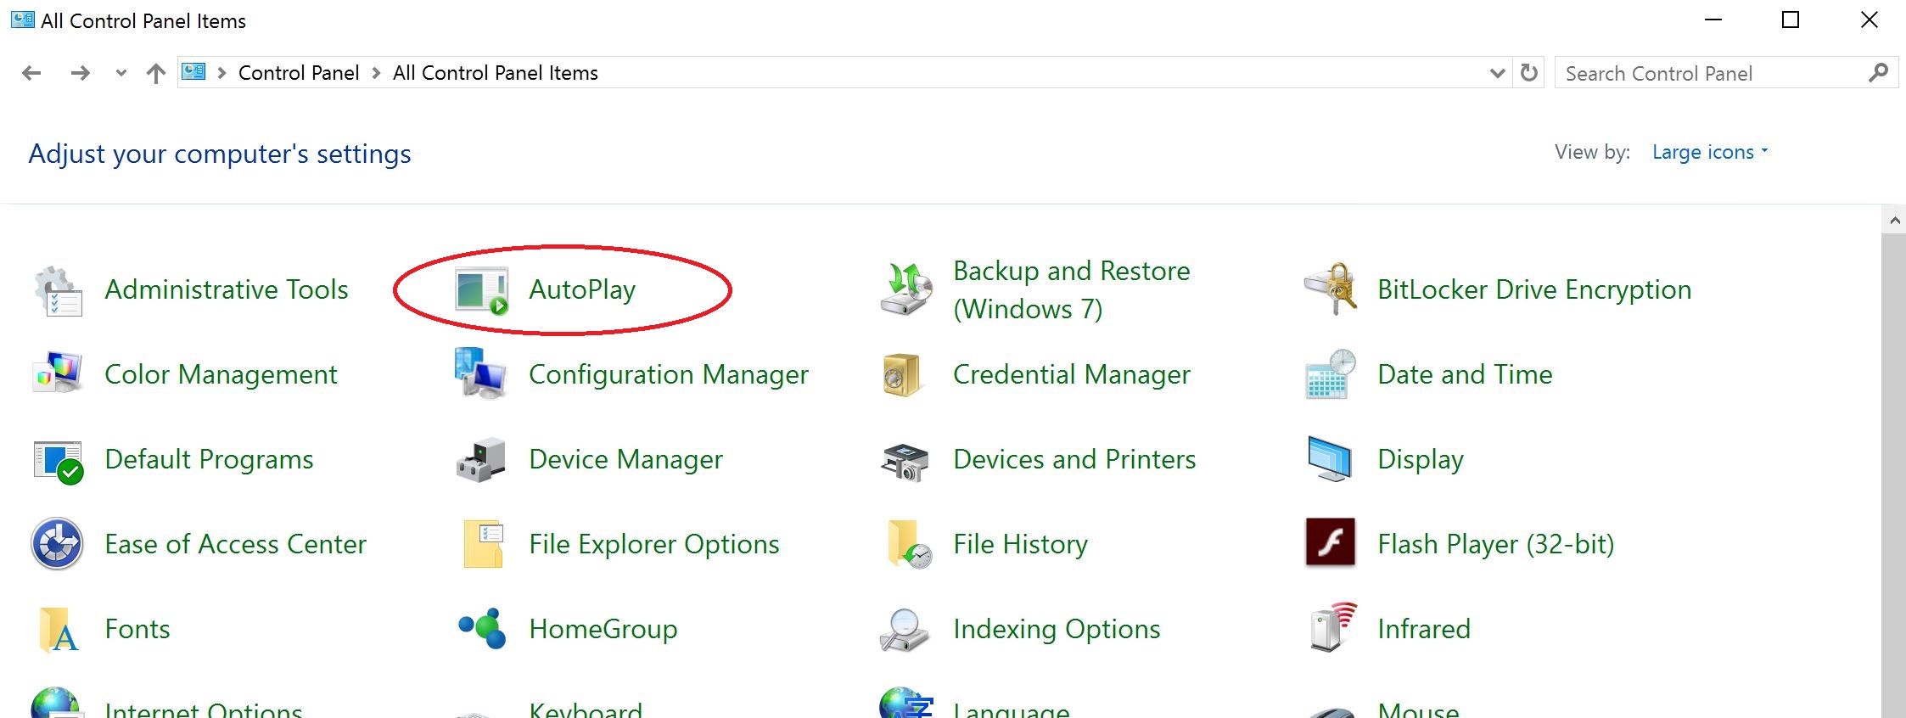1906x718 pixels.
Task: Click the Date and Time calendar icon
Action: point(1330,373)
